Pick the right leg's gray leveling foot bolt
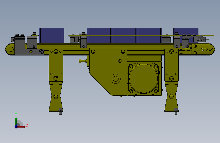Viewport: 220px width, 143px height. (x=176, y=112)
